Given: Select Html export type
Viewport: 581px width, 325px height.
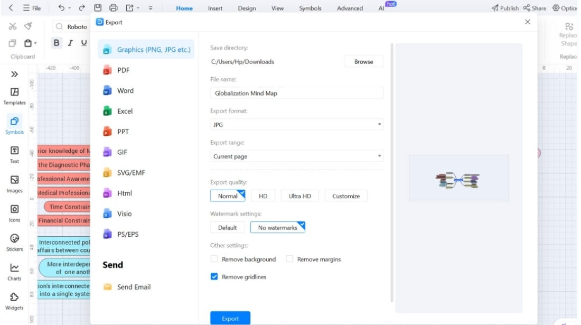Looking at the screenshot, I should (x=117, y=193).
